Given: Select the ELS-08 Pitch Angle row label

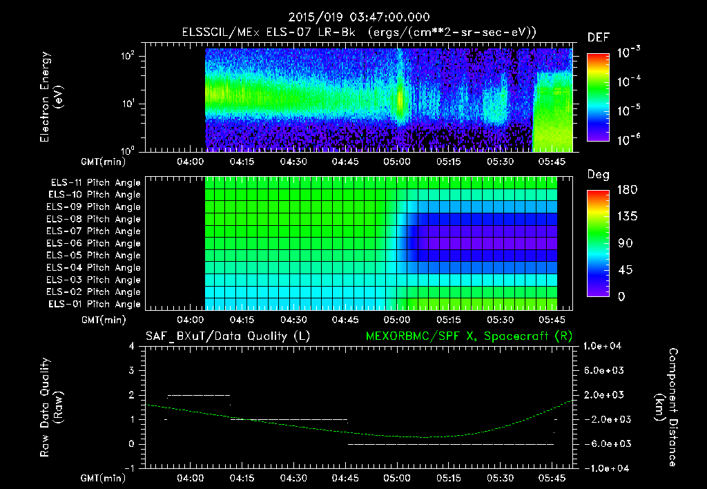Looking at the screenshot, I should coord(93,219).
